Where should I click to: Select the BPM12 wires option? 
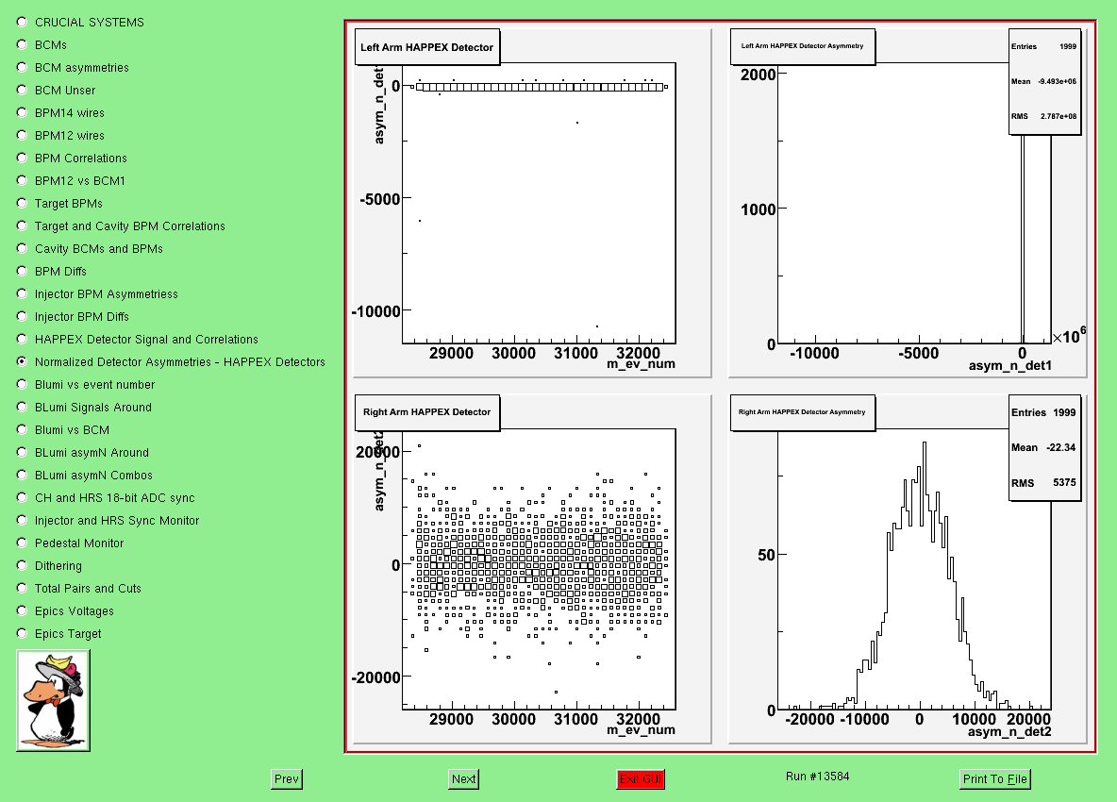(x=22, y=135)
